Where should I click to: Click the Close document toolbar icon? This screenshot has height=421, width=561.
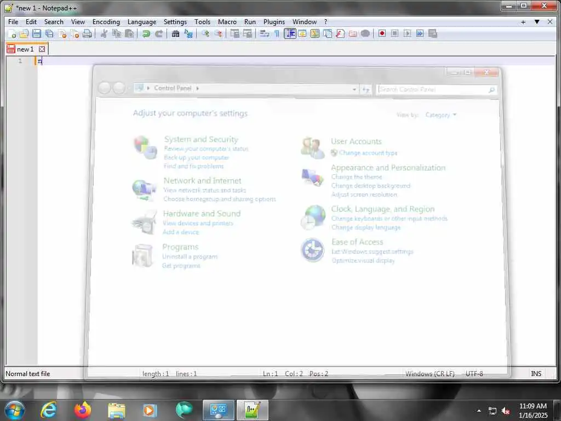tap(62, 33)
